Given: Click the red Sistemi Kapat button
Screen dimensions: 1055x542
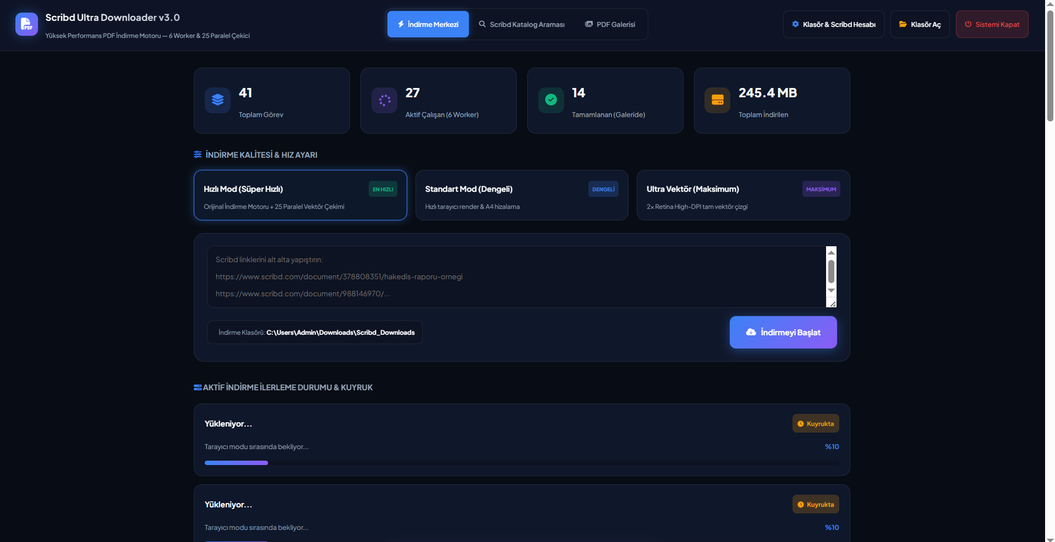Looking at the screenshot, I should click(x=992, y=24).
